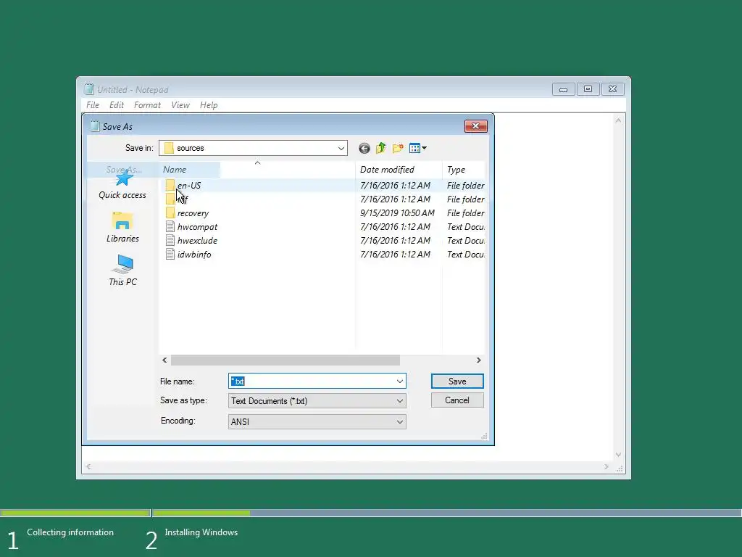Sort files by Date modified column header
742x557 pixels.
pyautogui.click(x=399, y=170)
